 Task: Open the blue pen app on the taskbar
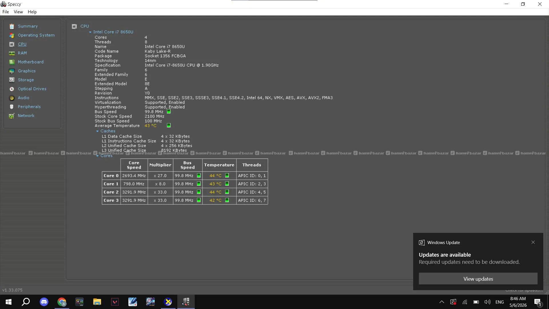(x=133, y=302)
